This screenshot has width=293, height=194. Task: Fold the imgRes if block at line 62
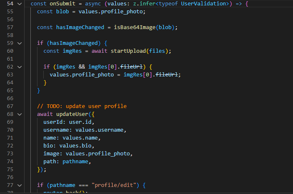click(x=20, y=67)
